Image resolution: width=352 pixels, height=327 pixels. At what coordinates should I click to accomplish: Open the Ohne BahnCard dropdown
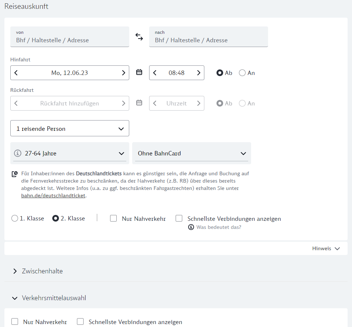(x=191, y=153)
